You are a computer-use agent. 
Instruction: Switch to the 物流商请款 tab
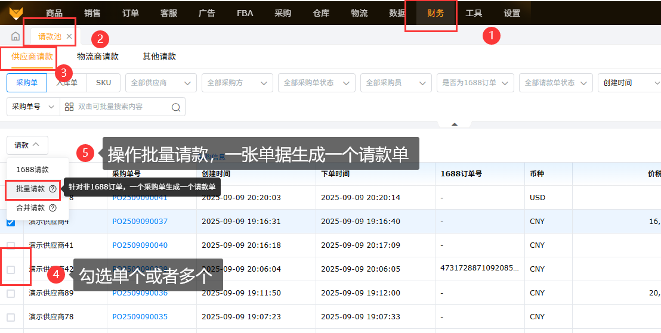tap(98, 57)
